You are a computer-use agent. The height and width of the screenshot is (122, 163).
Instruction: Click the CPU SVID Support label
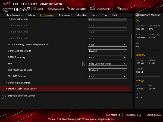click(17, 76)
